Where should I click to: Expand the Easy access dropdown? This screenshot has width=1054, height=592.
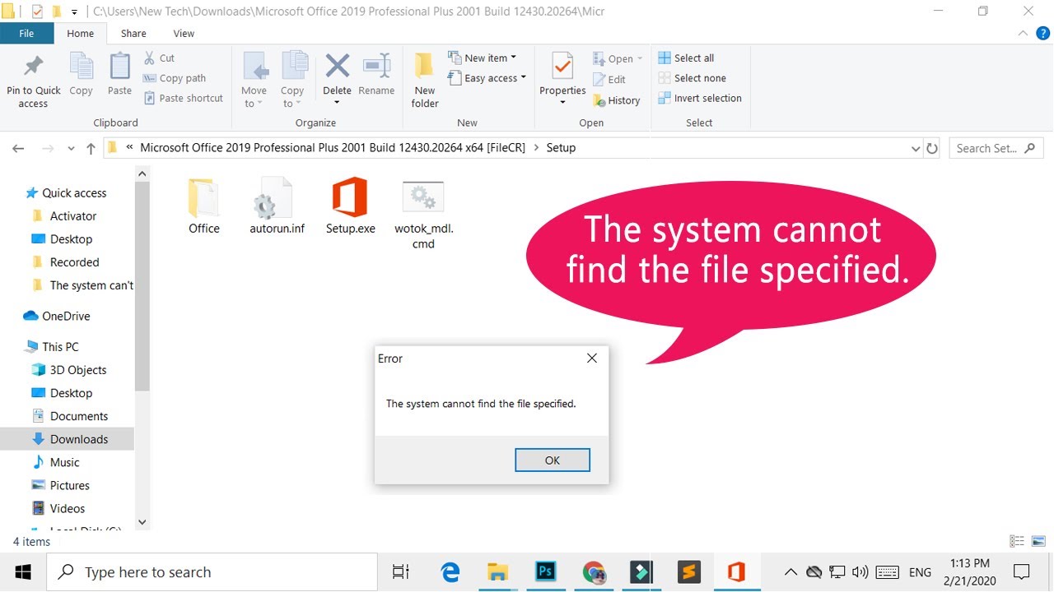487,78
